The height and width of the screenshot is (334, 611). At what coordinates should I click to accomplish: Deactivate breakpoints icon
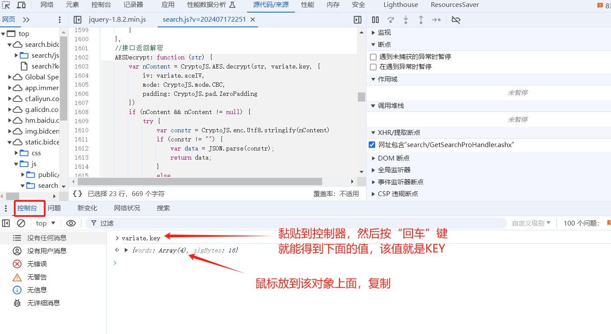(456, 20)
